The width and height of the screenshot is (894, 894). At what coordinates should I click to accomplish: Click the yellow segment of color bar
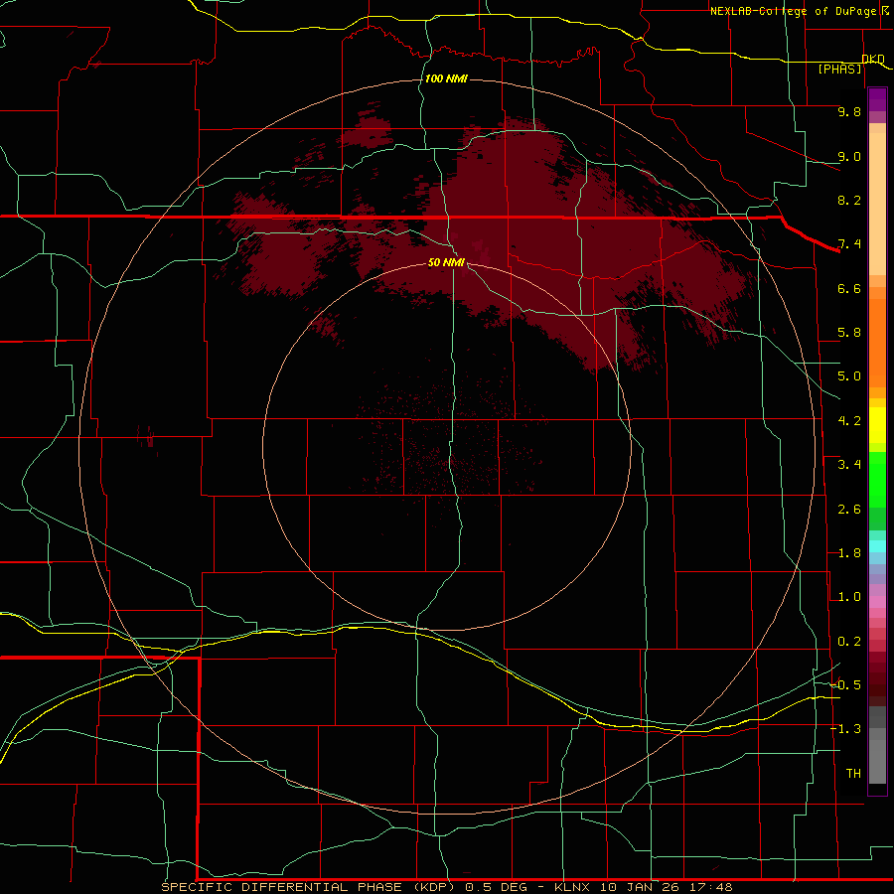coord(877,425)
